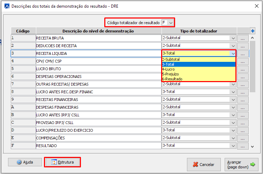Open Ajuda help dialog

pos(25,162)
